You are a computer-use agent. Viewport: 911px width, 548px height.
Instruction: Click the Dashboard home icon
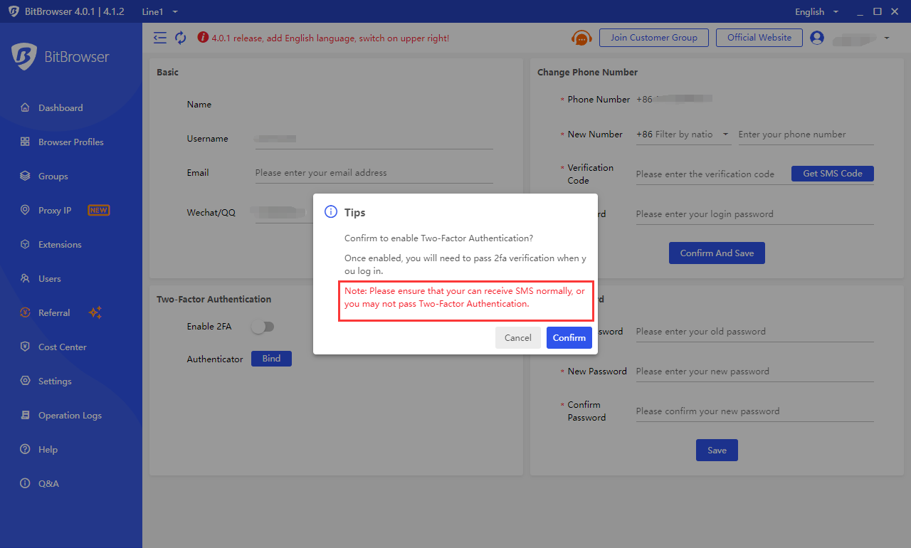pos(25,108)
